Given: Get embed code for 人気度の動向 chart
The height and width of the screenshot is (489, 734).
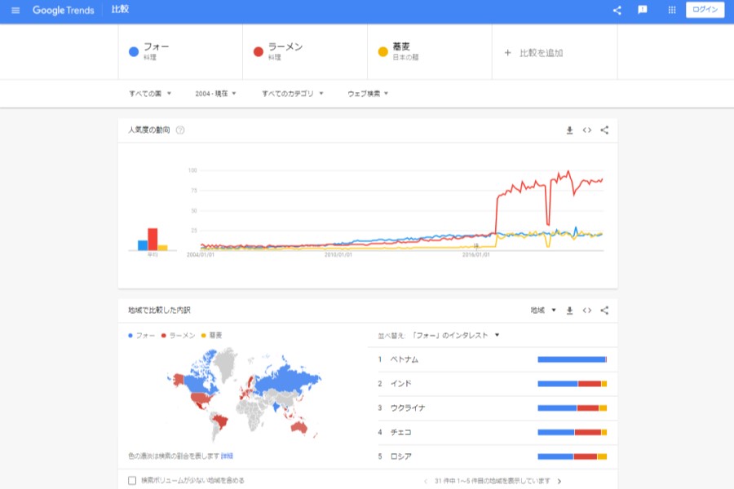Looking at the screenshot, I should (x=587, y=130).
